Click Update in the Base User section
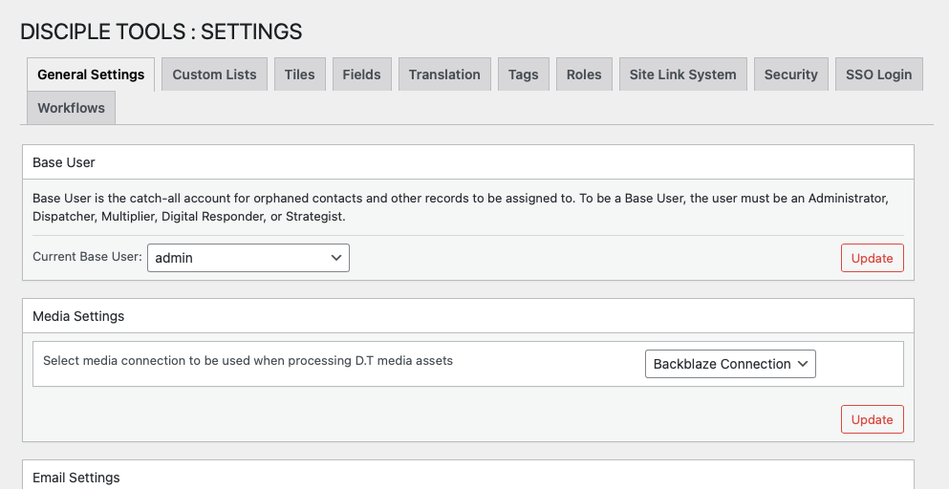 tap(873, 258)
